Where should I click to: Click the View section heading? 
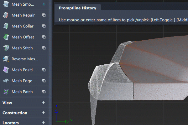(7, 103)
